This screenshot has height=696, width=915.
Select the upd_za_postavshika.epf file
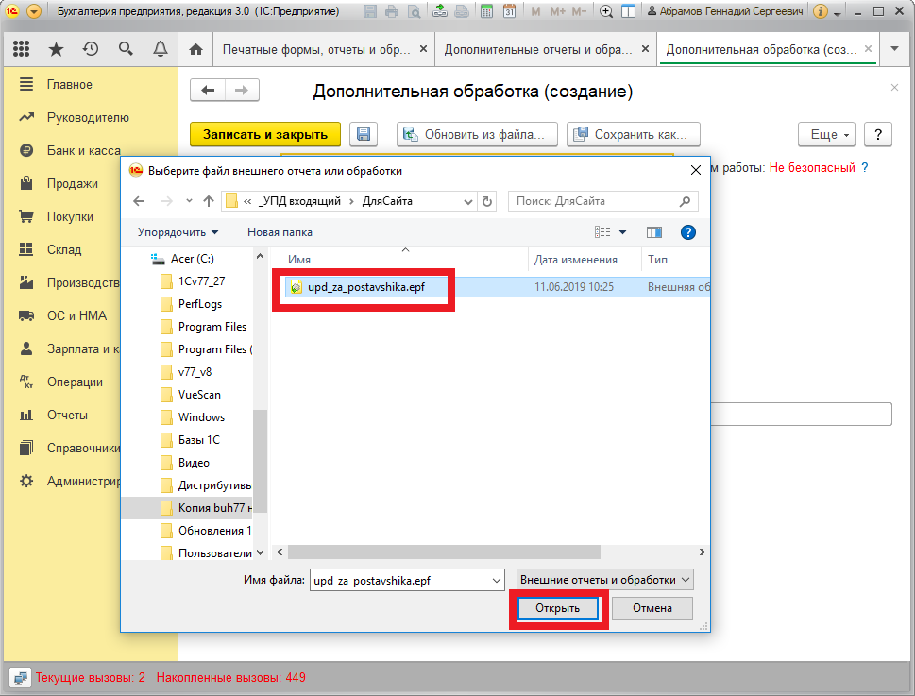click(x=365, y=287)
